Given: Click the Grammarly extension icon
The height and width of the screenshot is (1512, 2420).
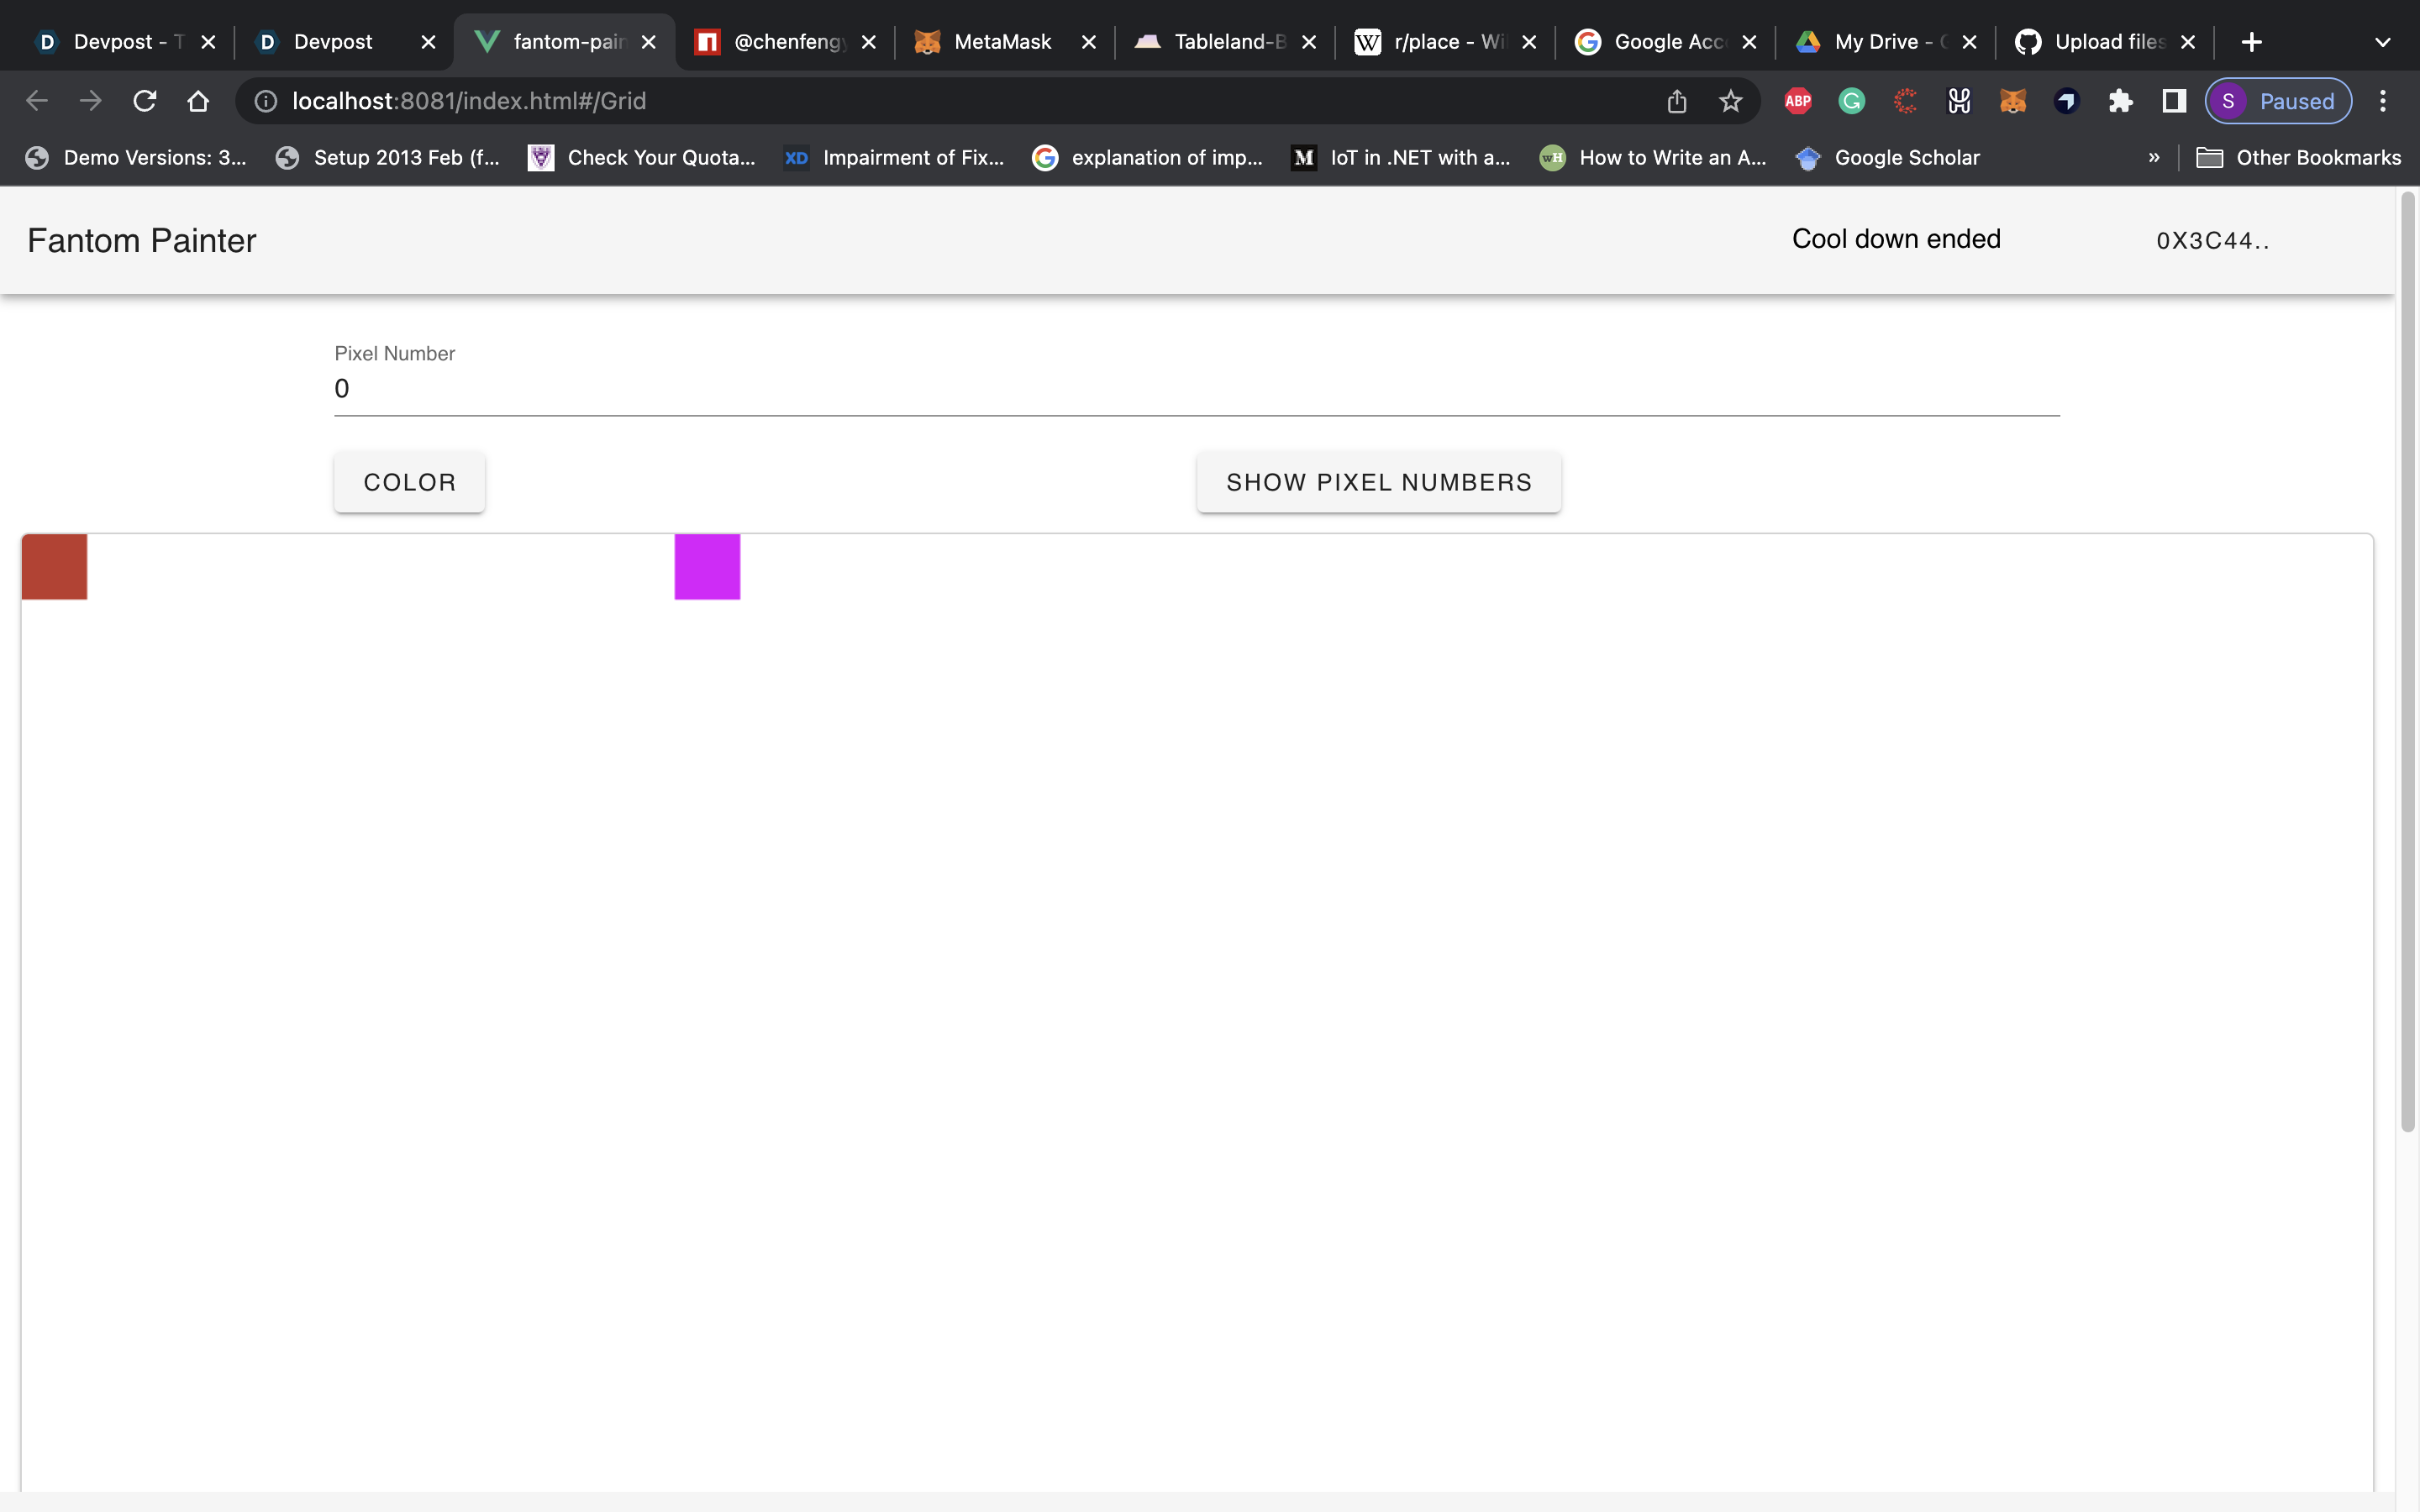Looking at the screenshot, I should click(x=1851, y=101).
